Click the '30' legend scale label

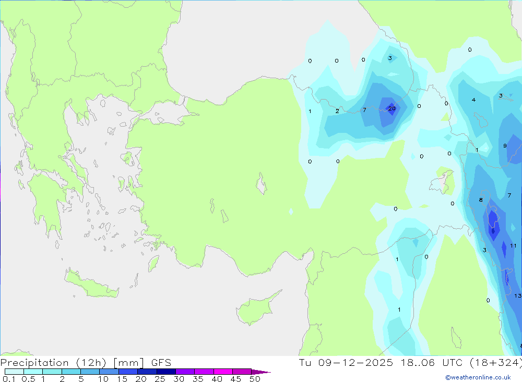click(179, 379)
